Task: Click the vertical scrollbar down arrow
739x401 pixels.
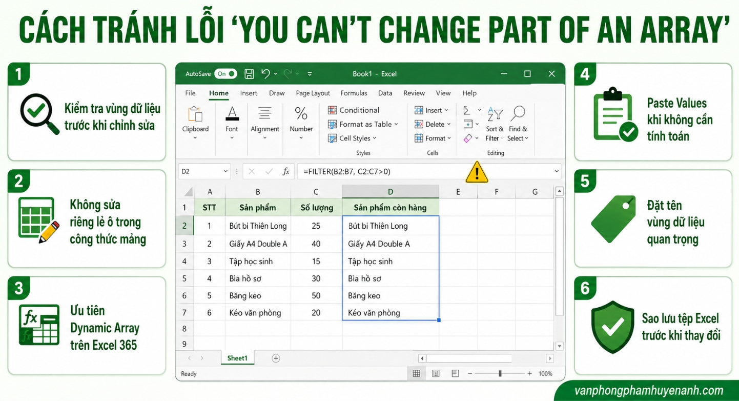Action: coord(560,346)
